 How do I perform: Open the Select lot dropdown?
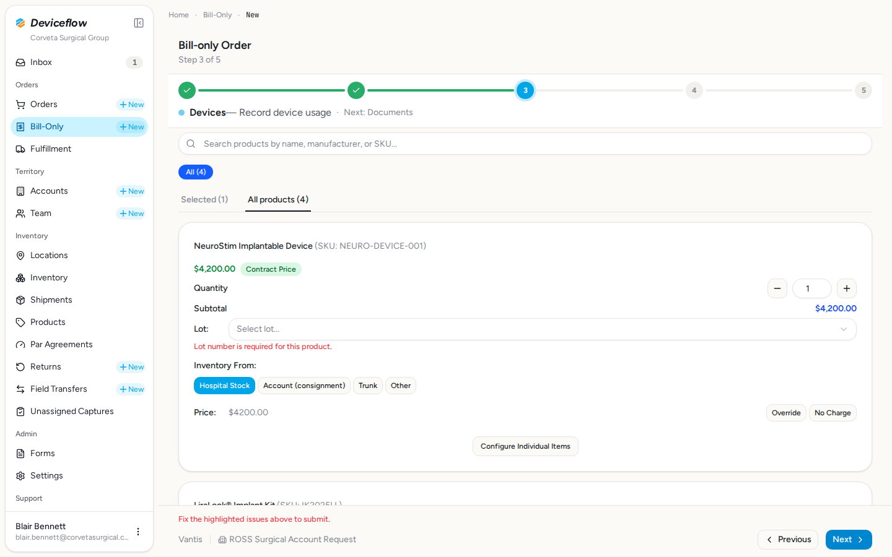543,329
